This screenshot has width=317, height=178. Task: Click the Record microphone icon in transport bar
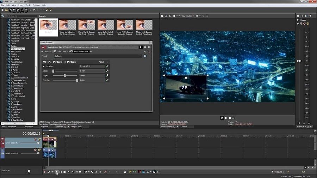pos(45,172)
